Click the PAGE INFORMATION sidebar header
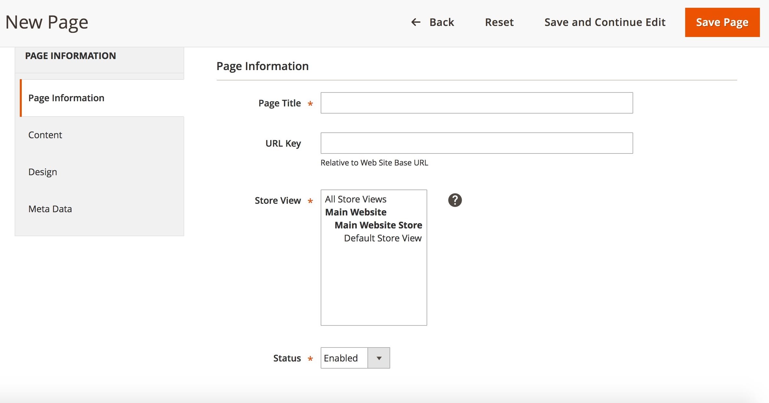The image size is (769, 403). click(x=70, y=56)
